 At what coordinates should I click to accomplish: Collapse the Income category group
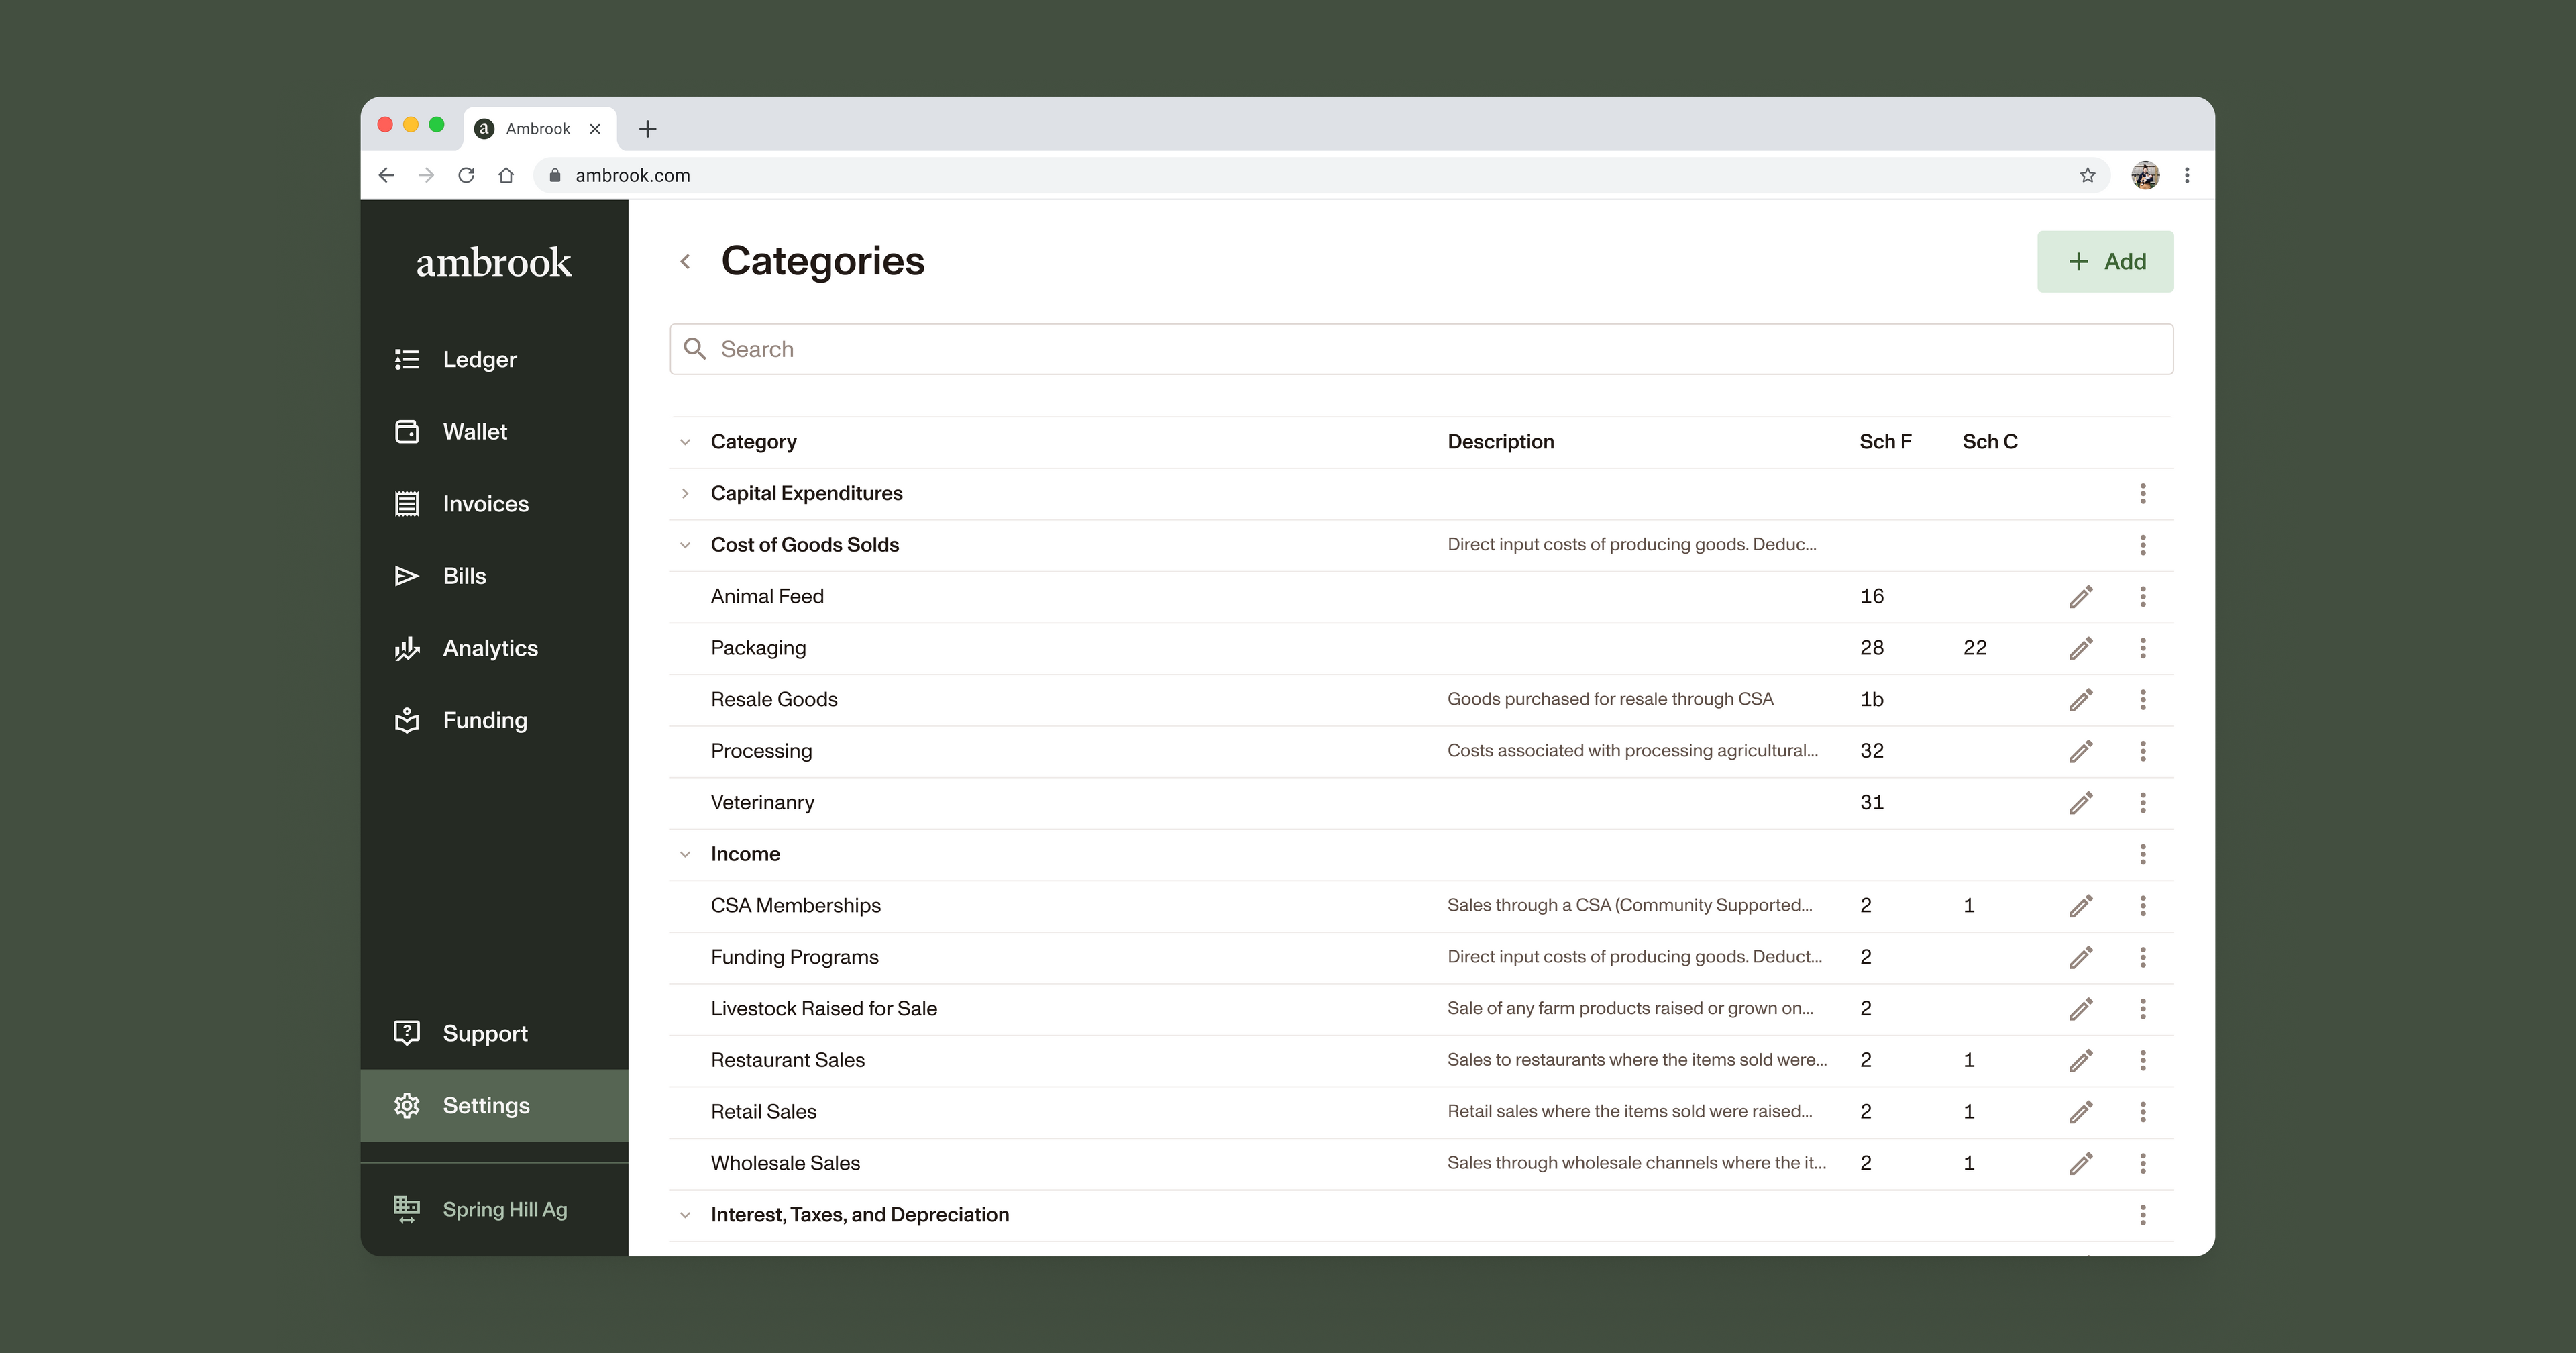click(x=685, y=854)
